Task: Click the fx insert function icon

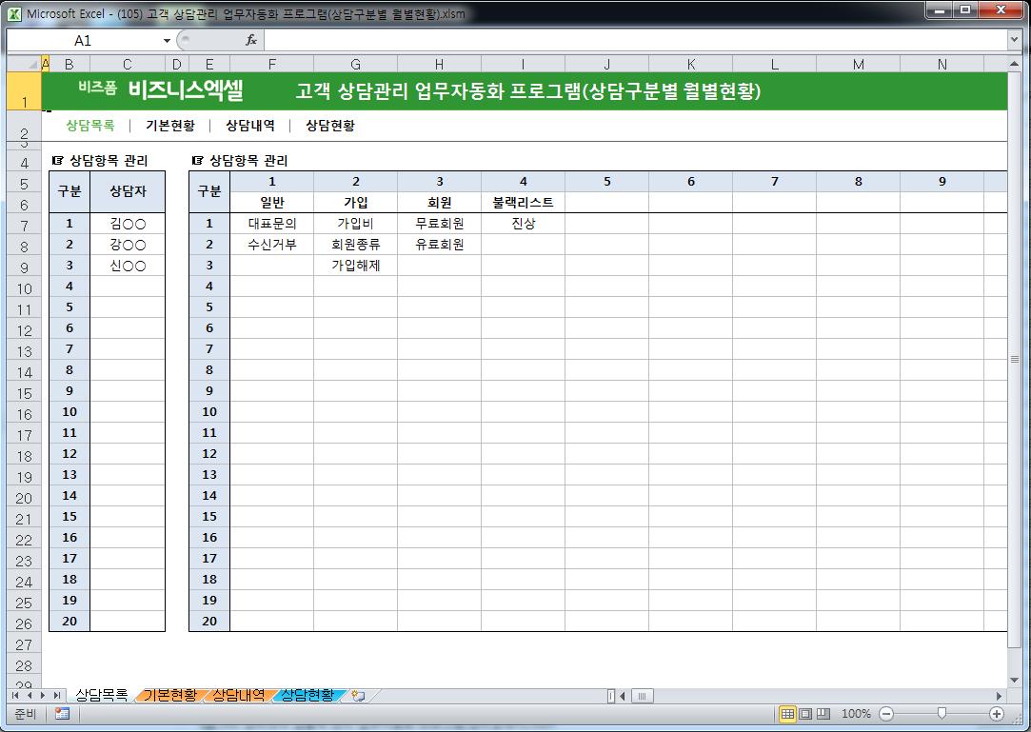Action: click(x=250, y=41)
